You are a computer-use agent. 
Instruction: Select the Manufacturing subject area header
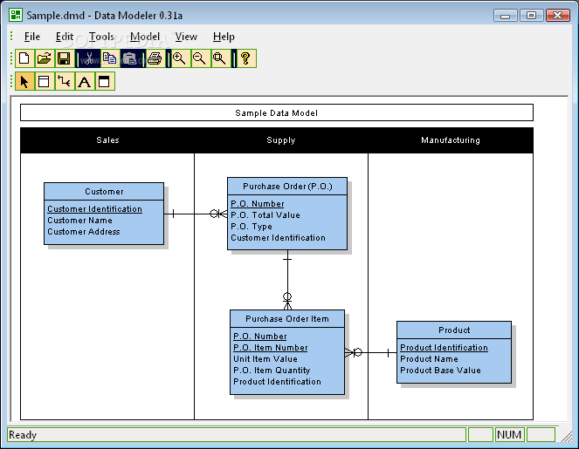tap(451, 140)
